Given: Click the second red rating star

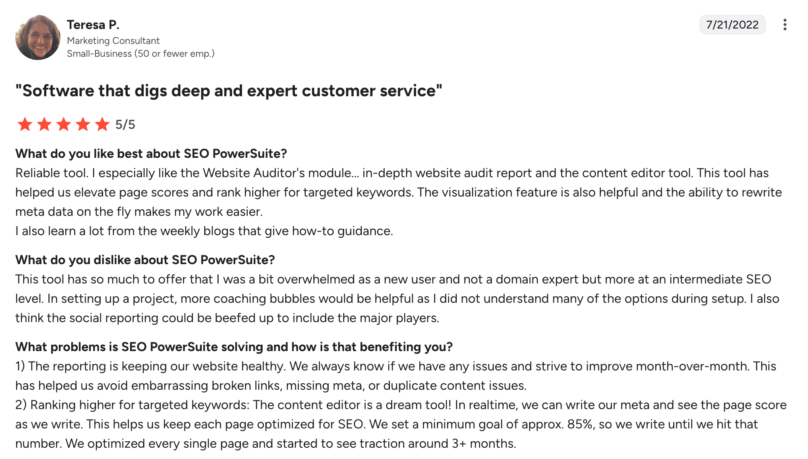Looking at the screenshot, I should coord(44,124).
